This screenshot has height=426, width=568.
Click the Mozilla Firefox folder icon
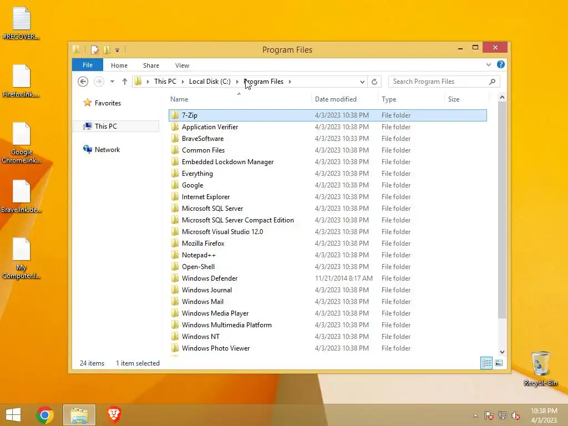175,243
